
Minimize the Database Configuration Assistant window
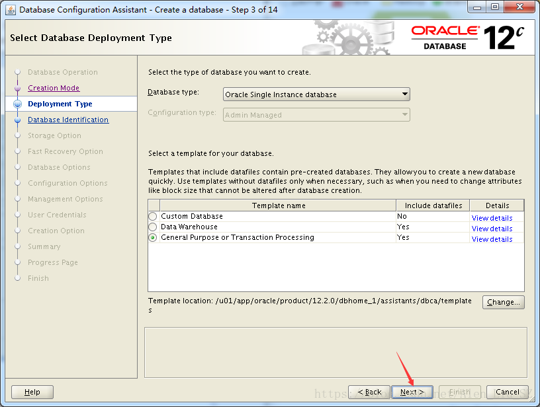point(477,7)
